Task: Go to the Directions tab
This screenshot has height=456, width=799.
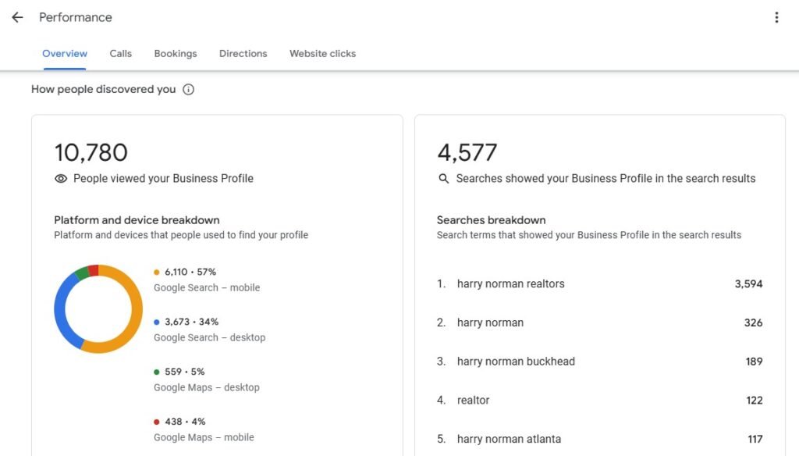Action: tap(243, 54)
